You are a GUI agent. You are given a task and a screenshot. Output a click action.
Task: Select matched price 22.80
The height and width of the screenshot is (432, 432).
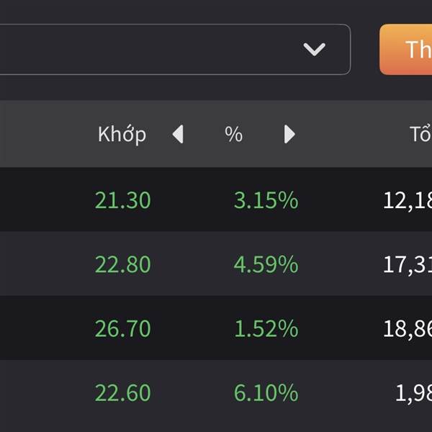tap(123, 264)
